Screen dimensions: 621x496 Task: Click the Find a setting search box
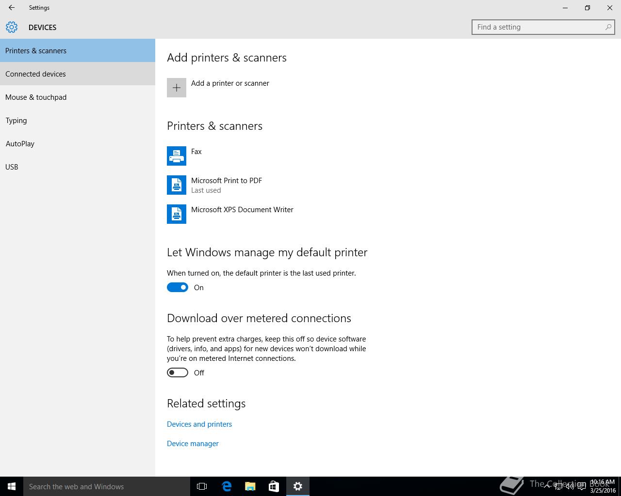(539, 27)
